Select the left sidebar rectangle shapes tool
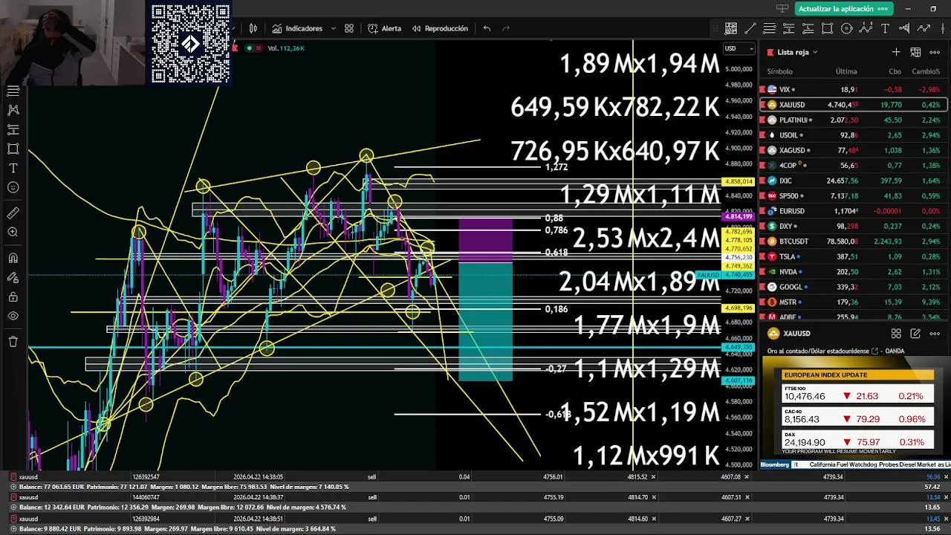This screenshot has width=951, height=535. click(x=13, y=149)
